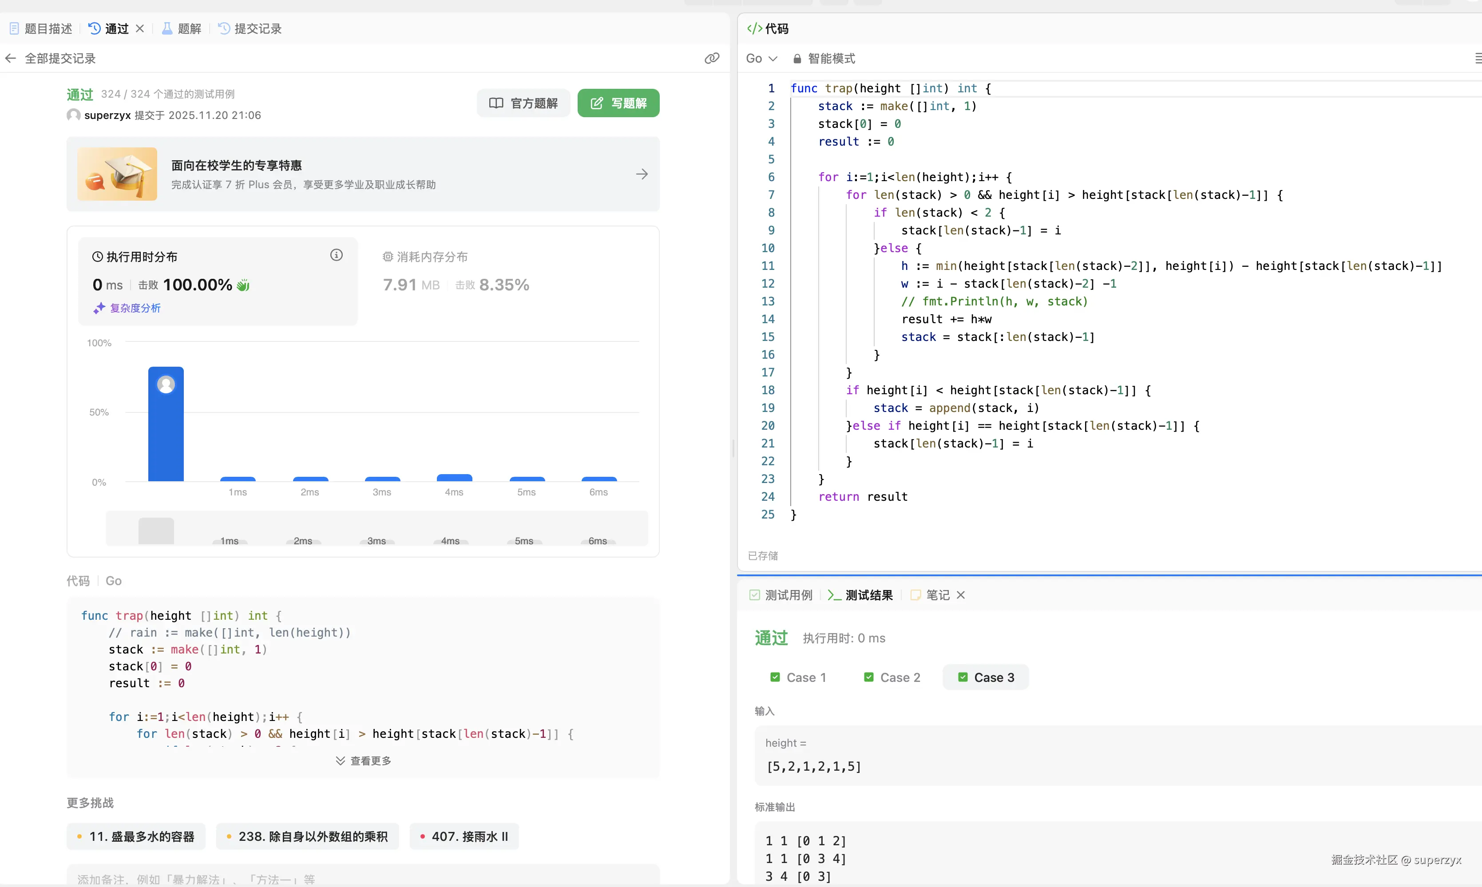Switch to the 通过 submission tab
The height and width of the screenshot is (887, 1482).
coord(109,28)
